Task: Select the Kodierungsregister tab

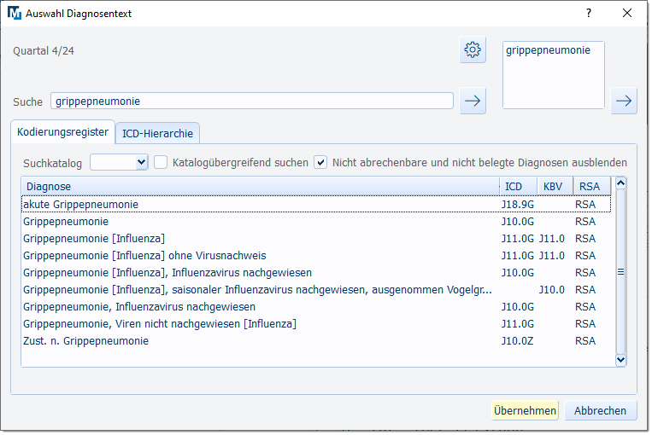Action: [63, 132]
